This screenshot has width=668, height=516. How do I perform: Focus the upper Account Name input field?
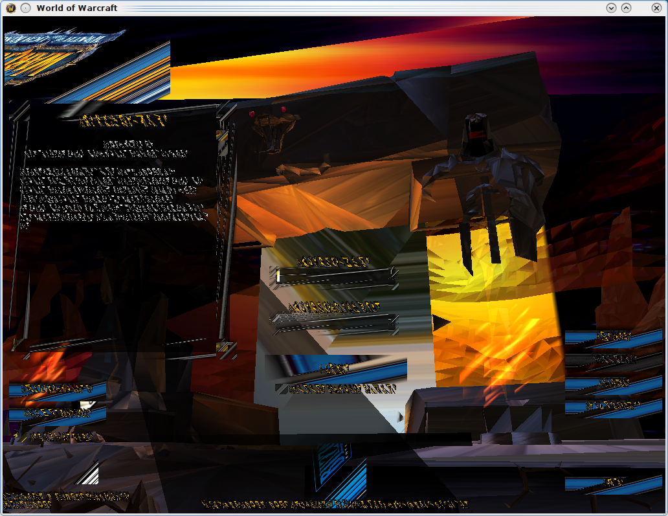[x=333, y=276]
